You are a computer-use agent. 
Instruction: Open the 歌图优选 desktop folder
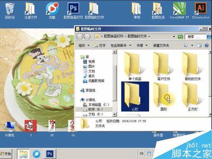click(158, 11)
